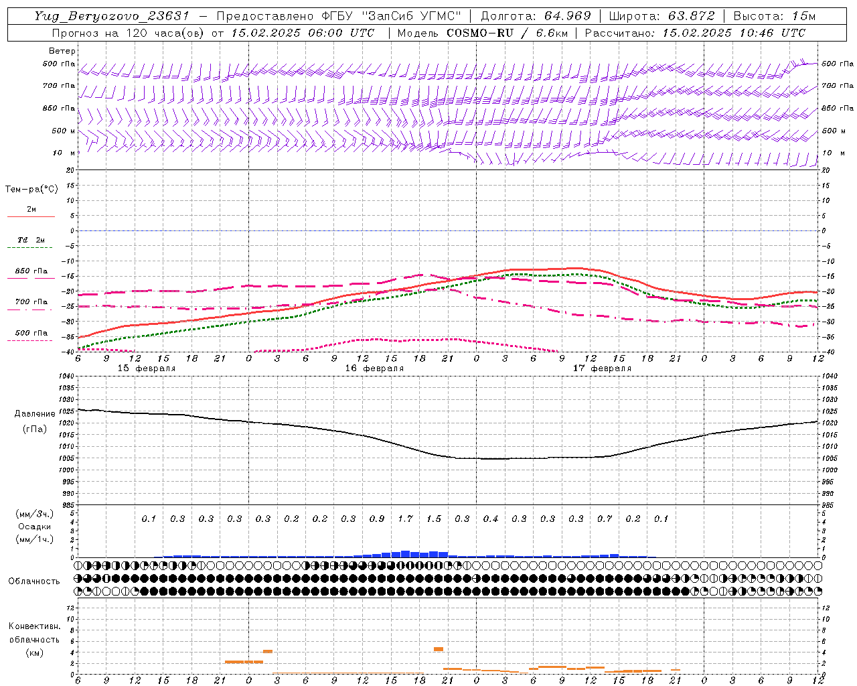Click 'Рассчитано: 15.02.2025 10:46 UTC' timestamp
This screenshot has width=857, height=686.
point(695,33)
